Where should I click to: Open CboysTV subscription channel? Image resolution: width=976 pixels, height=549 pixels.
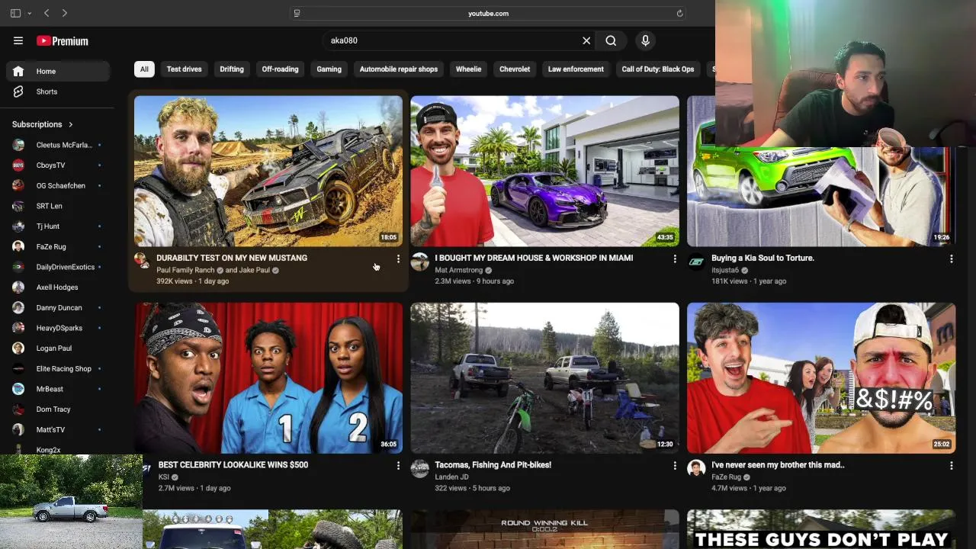57,165
